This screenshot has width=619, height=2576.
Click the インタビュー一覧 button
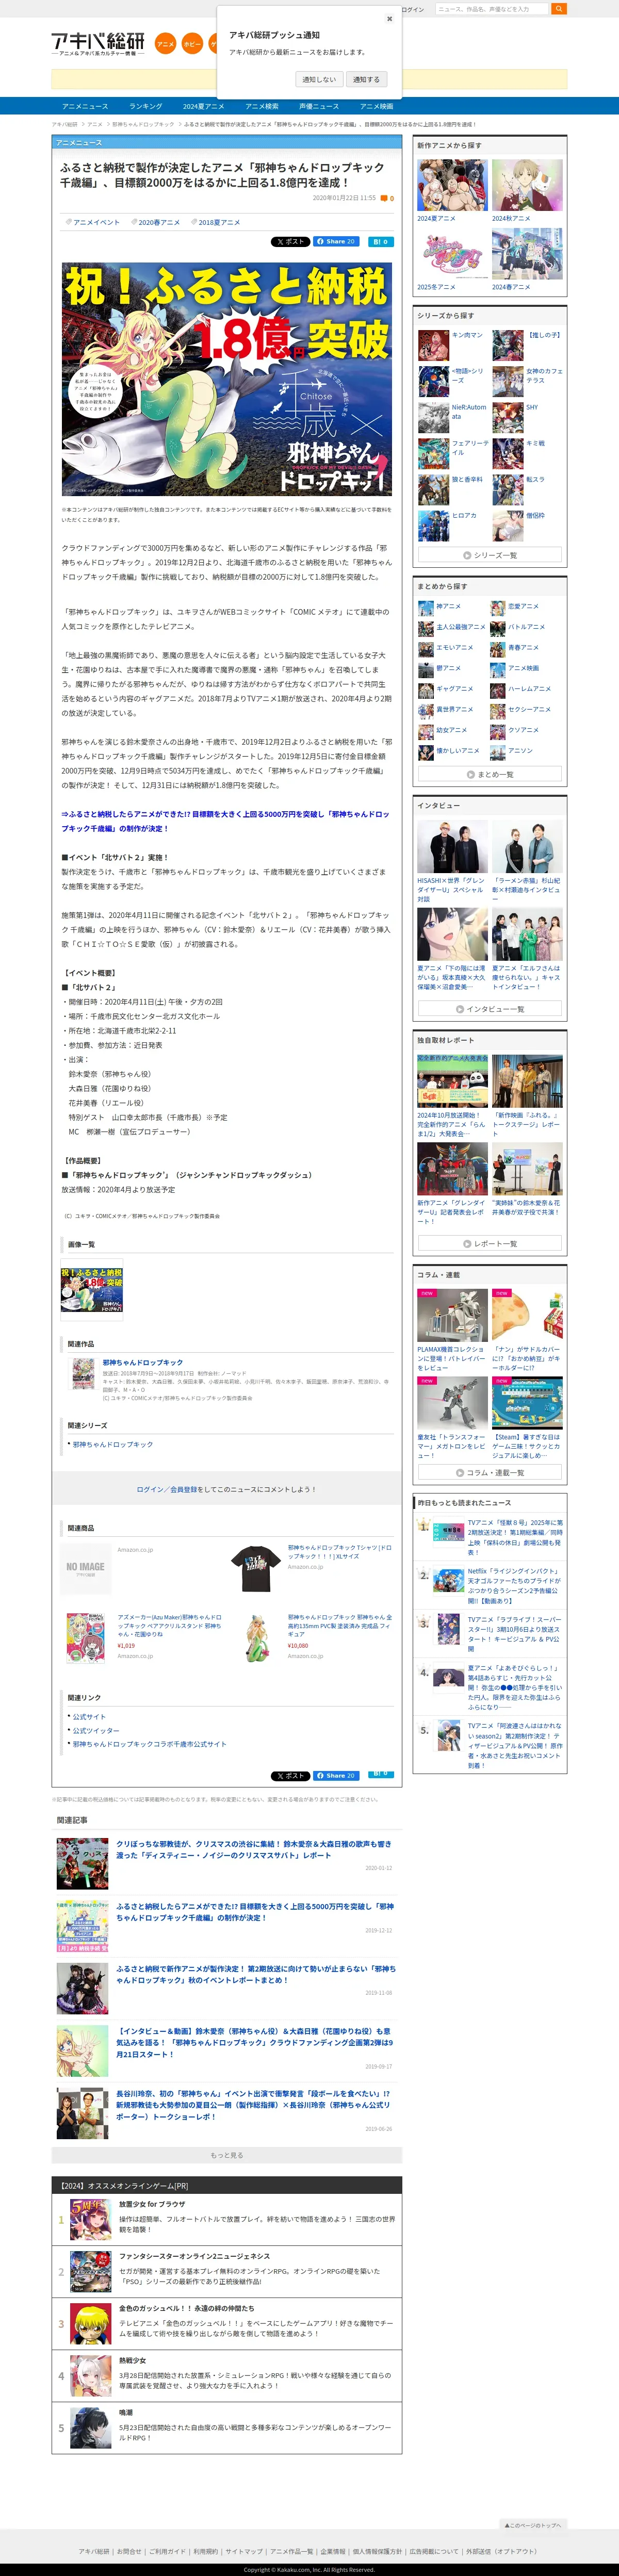point(490,1009)
